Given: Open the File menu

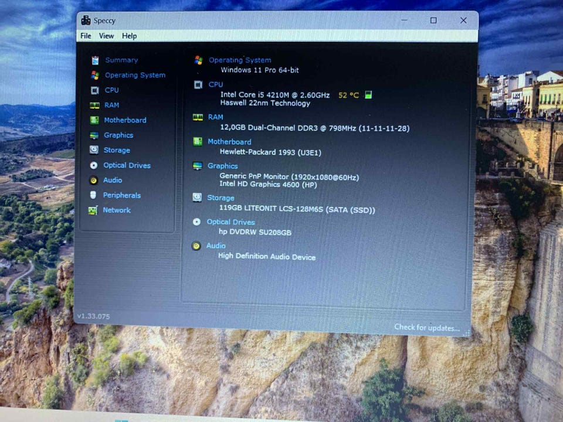Looking at the screenshot, I should (86, 36).
